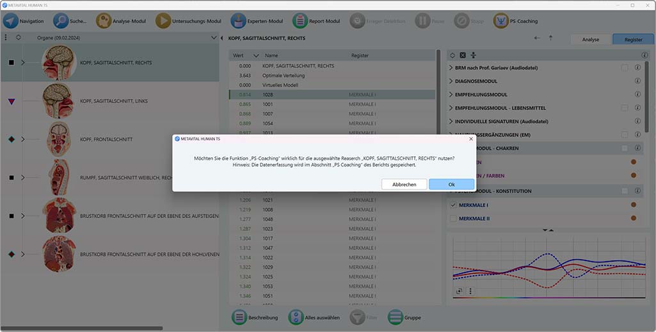Click the Register column header
Image resolution: width=656 pixels, height=332 pixels.
tap(360, 55)
